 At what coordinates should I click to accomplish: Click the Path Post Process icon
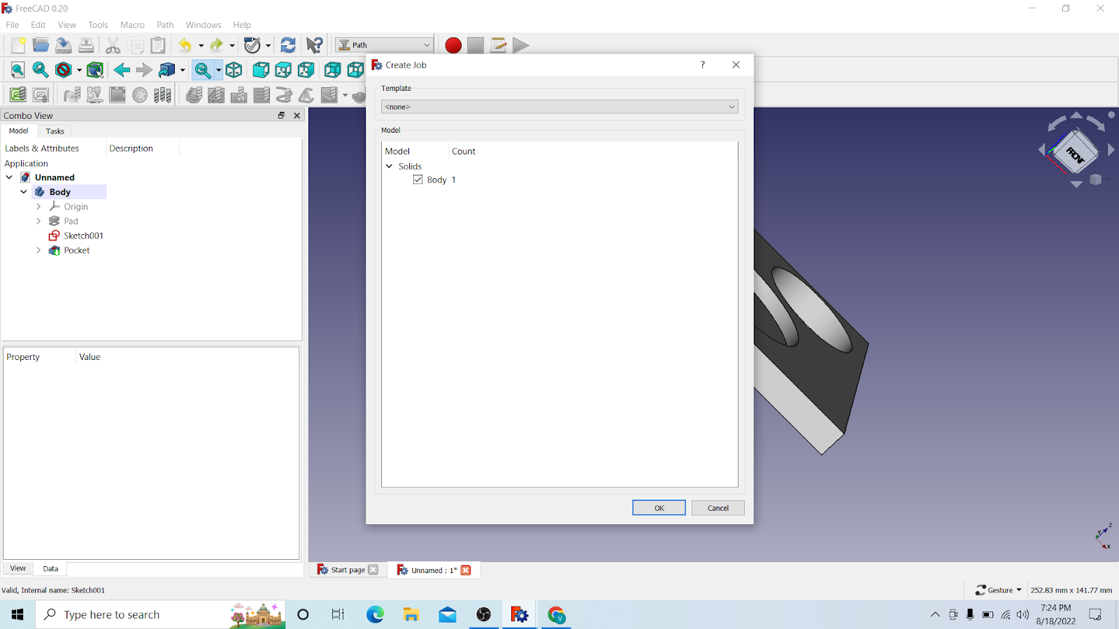pos(41,94)
